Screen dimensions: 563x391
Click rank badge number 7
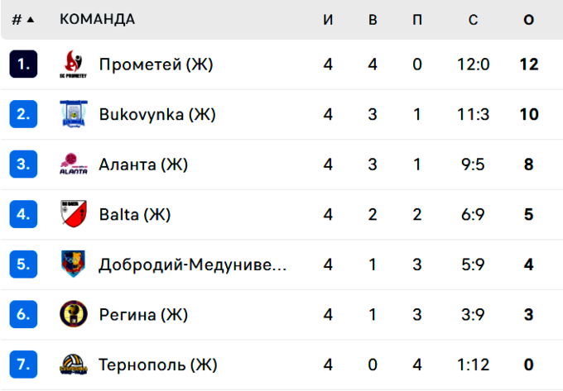pyautogui.click(x=23, y=365)
